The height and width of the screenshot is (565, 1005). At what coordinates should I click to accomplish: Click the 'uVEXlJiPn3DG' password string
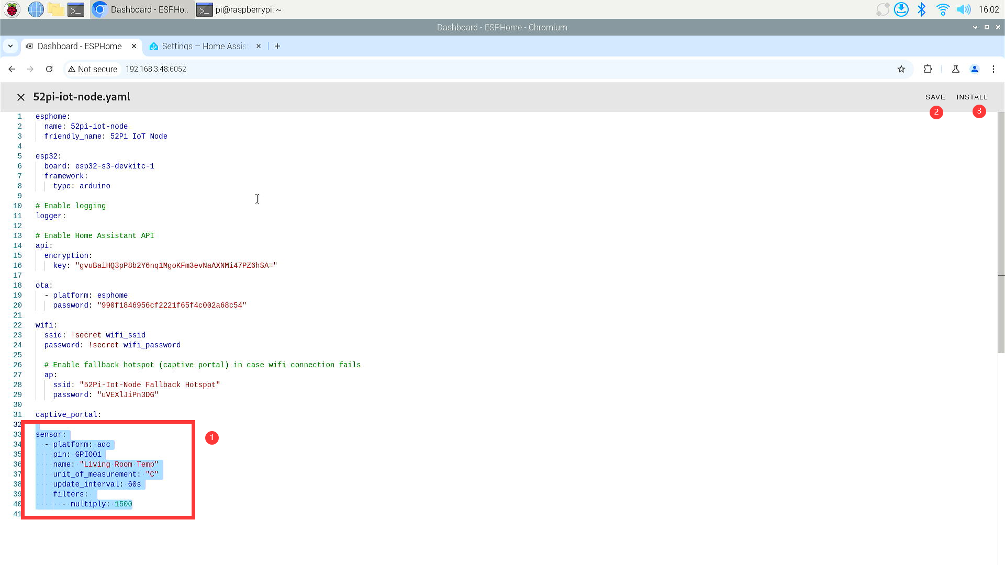(128, 395)
